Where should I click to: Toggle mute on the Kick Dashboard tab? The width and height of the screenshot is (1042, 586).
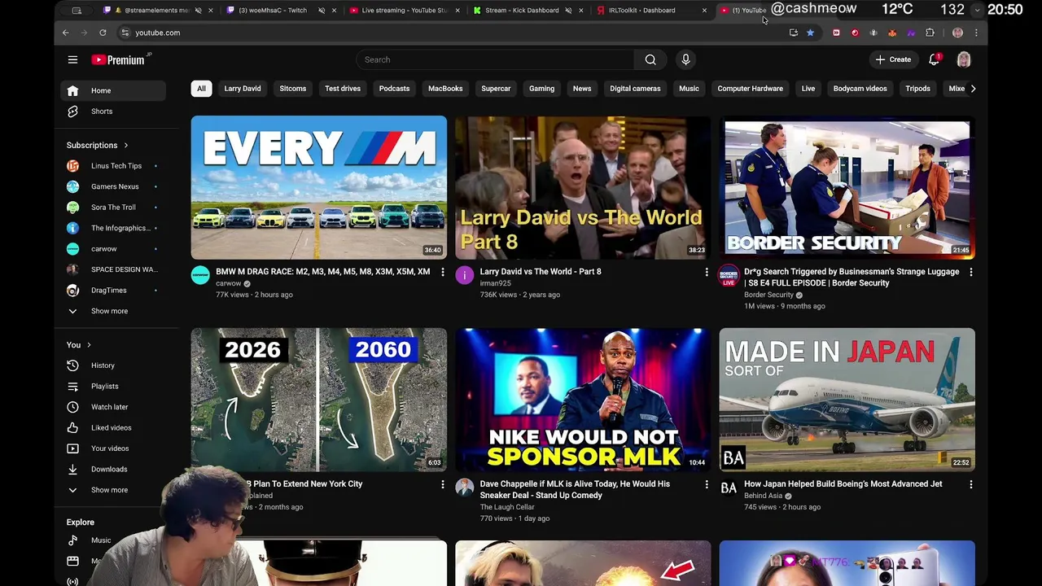(568, 11)
